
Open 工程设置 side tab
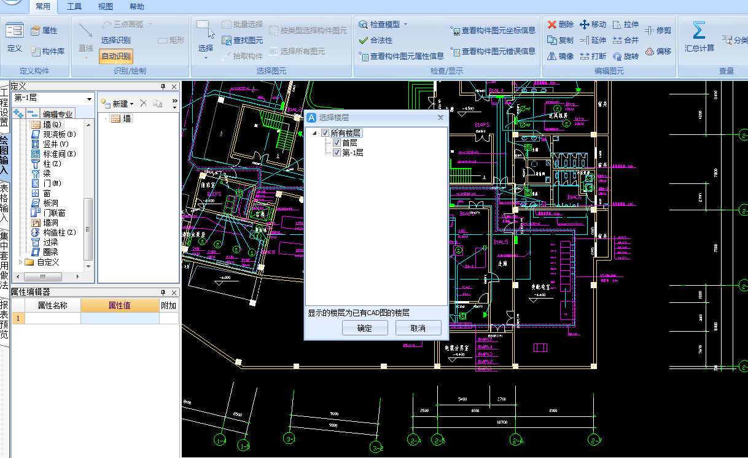[4, 106]
